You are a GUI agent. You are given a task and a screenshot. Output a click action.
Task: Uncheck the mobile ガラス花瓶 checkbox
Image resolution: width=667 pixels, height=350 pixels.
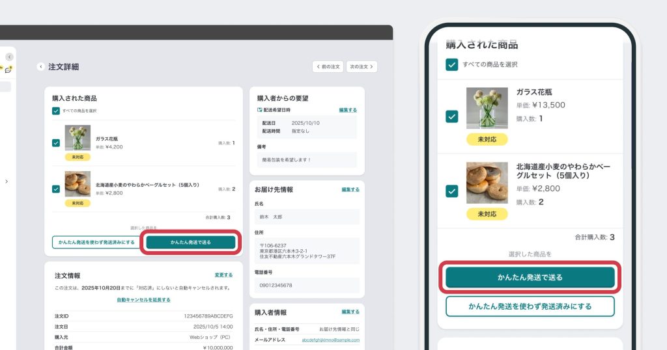point(451,116)
